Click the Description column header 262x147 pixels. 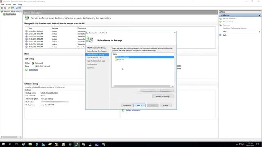pyautogui.click(x=82, y=28)
